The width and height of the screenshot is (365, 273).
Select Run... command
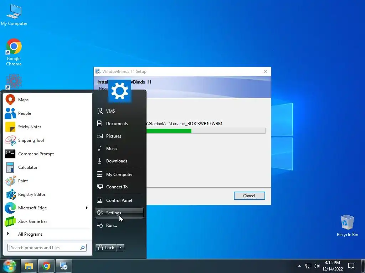(x=119, y=225)
